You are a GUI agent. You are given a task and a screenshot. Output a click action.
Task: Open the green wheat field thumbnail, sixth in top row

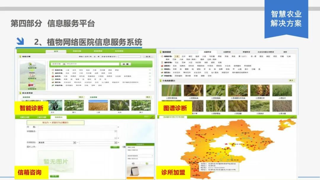pyautogui.click(x=282, y=90)
